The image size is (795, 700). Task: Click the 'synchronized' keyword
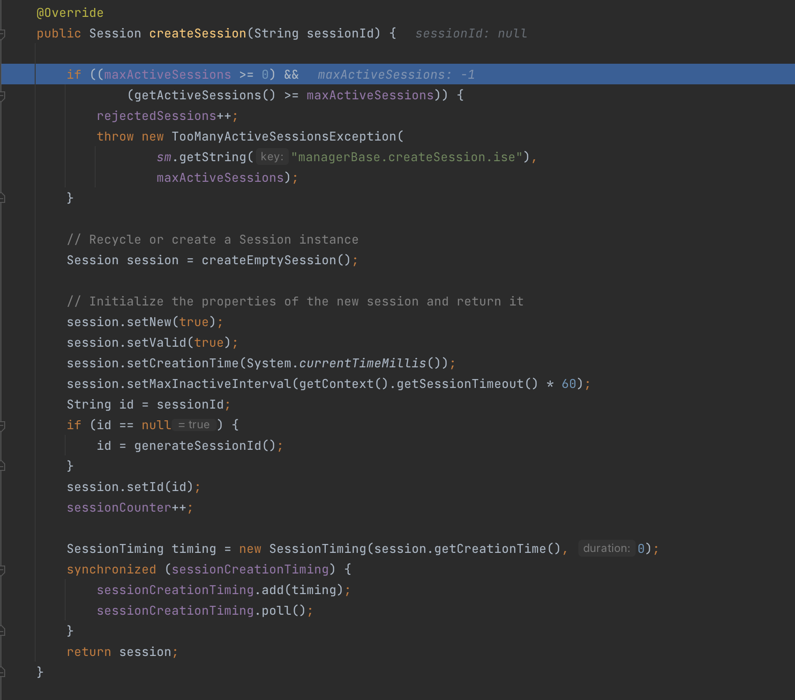(111, 570)
